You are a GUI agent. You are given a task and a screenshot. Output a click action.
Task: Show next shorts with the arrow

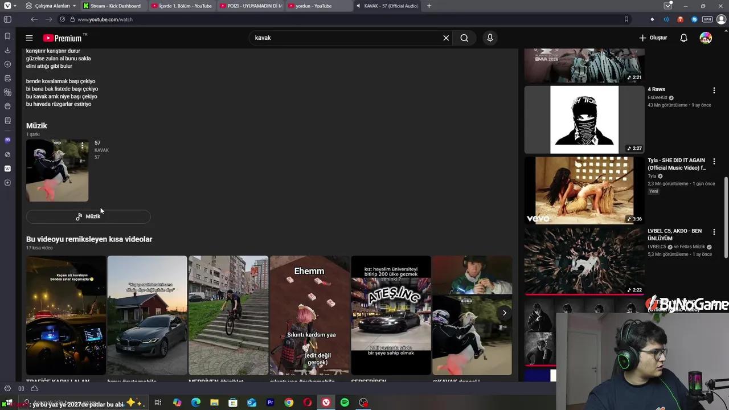tap(504, 313)
